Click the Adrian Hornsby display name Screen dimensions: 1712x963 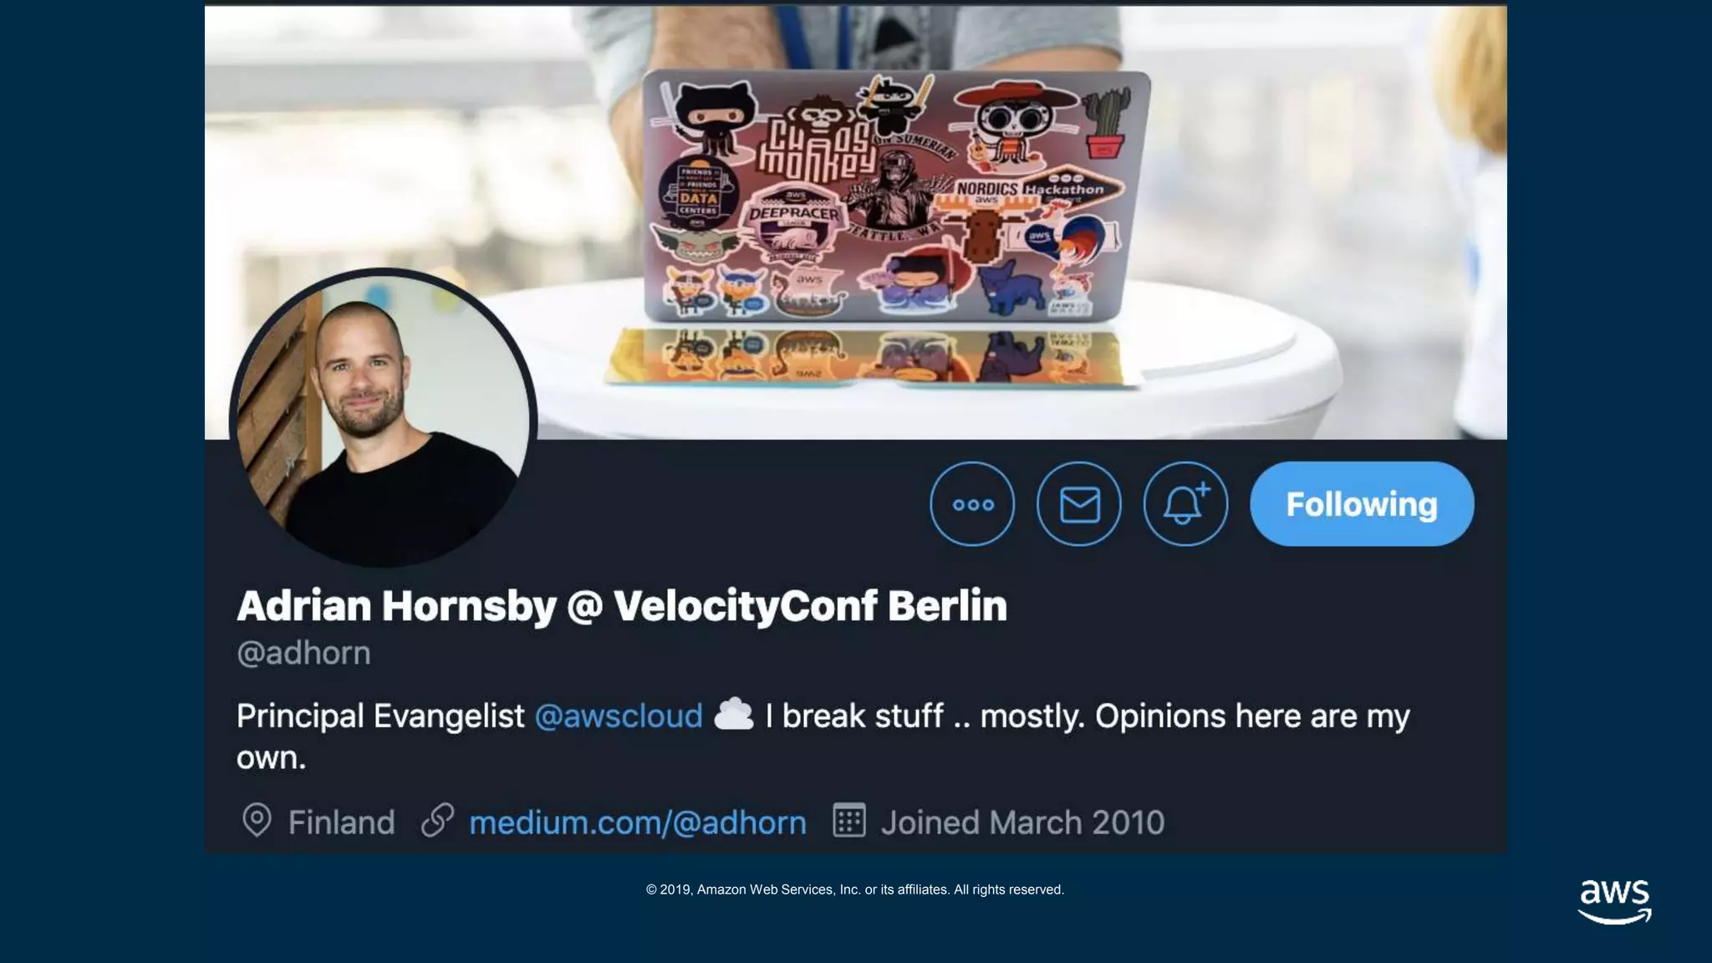(396, 606)
